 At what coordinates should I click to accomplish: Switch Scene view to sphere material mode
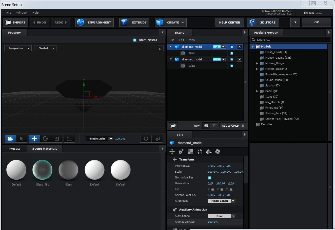(x=206, y=126)
